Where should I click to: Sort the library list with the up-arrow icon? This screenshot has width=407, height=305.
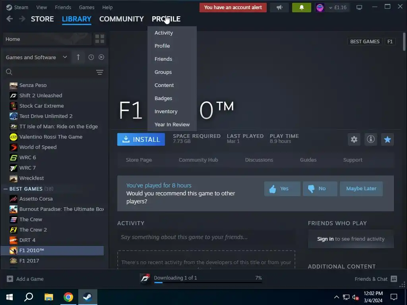(x=78, y=57)
